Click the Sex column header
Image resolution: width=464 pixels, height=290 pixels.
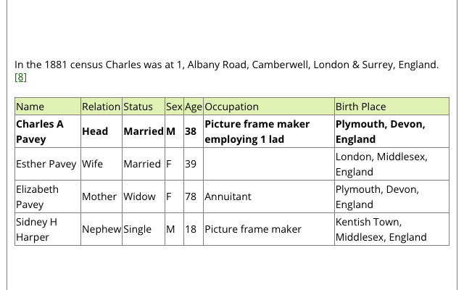(174, 107)
